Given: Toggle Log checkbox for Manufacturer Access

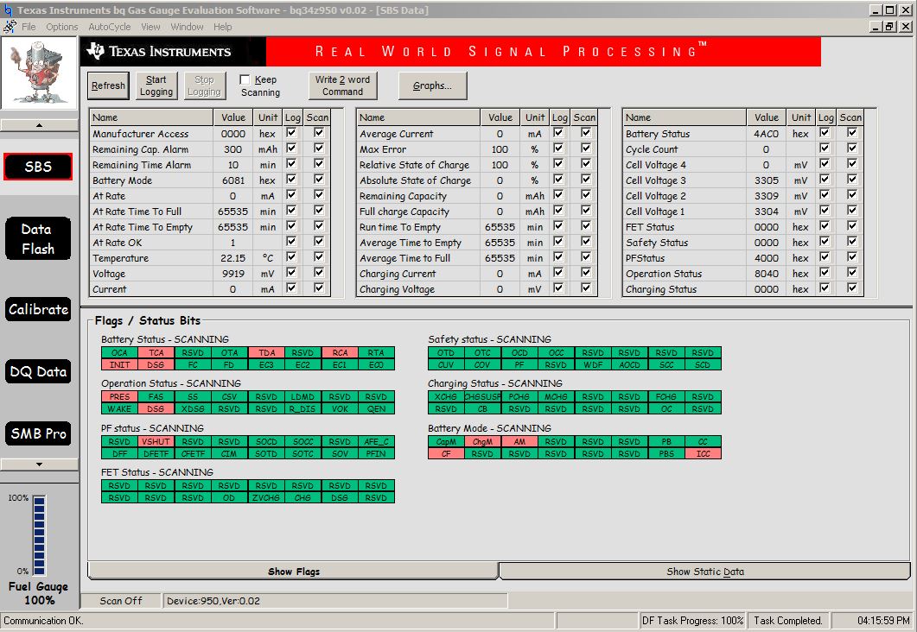Looking at the screenshot, I should pyautogui.click(x=291, y=133).
